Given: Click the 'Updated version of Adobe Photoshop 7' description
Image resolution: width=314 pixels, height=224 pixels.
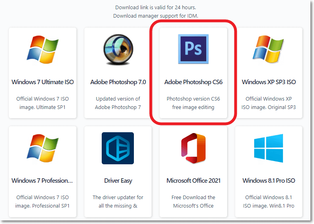Looking at the screenshot, I should coord(118,103).
